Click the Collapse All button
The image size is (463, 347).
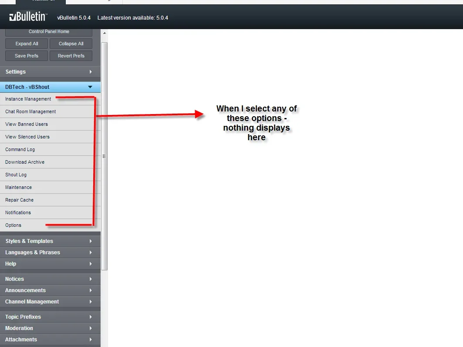71,44
